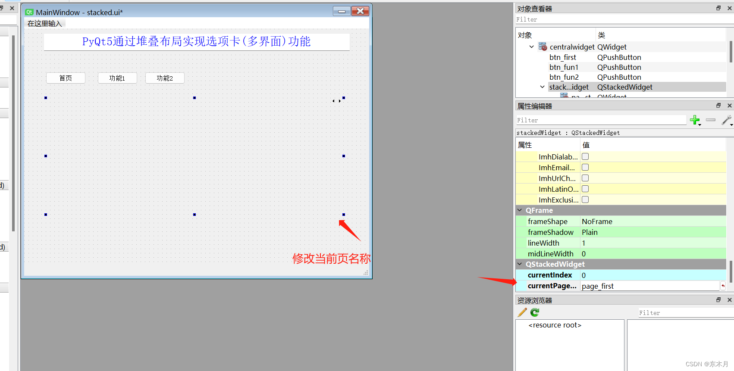Close the 资源浏览器 panel
Screen dimensions: 734x371
click(x=729, y=300)
